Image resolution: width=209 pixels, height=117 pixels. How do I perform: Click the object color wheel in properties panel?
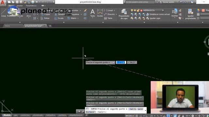198,10
